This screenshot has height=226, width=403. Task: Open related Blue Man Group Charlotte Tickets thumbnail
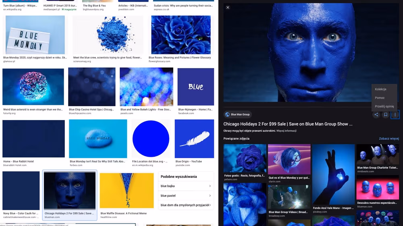point(378,154)
